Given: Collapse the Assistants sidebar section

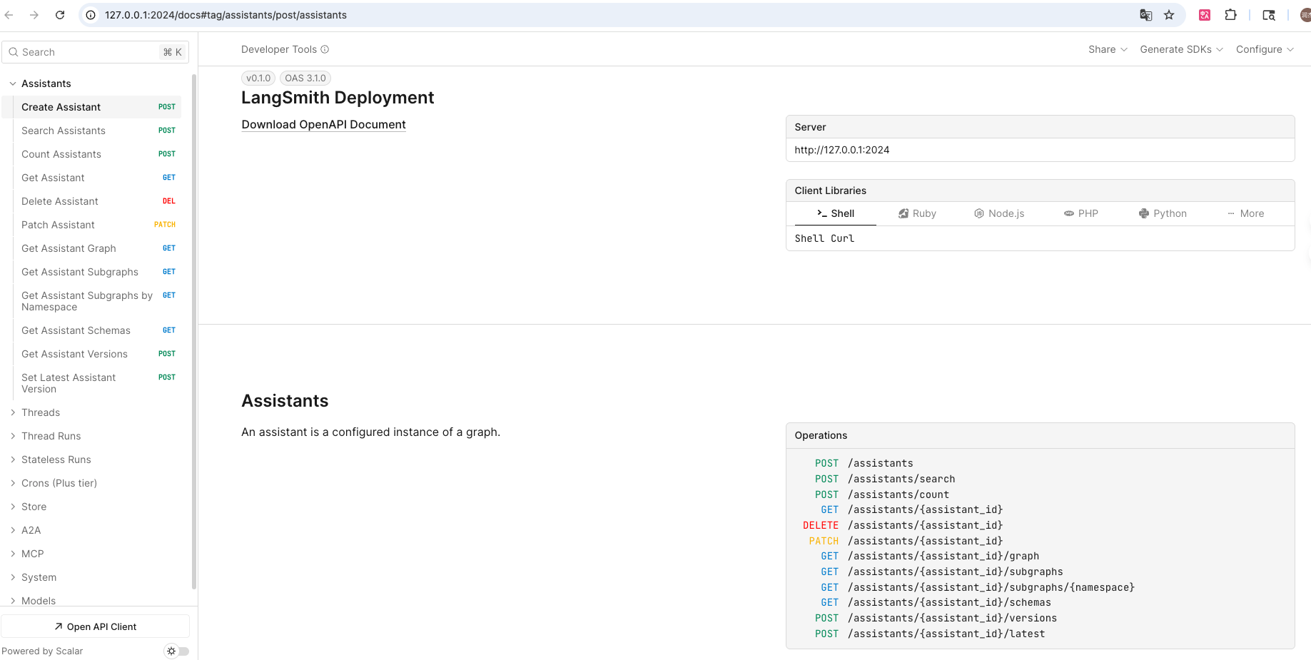Looking at the screenshot, I should click(x=13, y=83).
